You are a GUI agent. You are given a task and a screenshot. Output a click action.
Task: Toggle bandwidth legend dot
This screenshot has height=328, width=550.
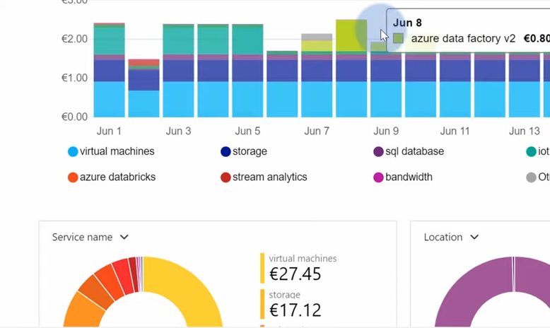point(378,177)
